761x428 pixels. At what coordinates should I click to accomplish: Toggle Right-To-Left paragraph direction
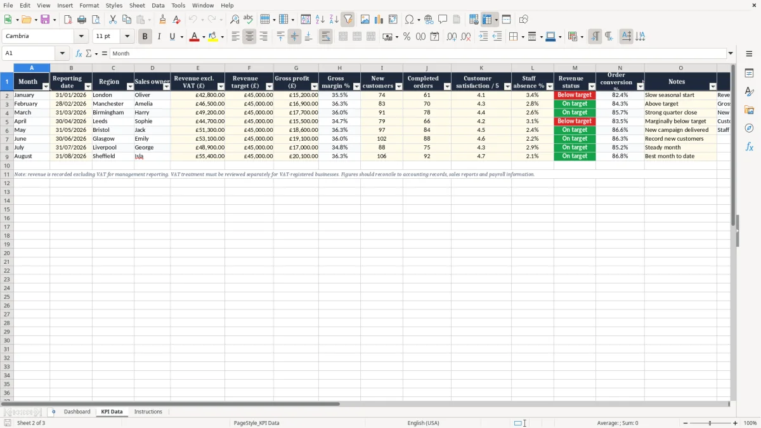pos(609,37)
